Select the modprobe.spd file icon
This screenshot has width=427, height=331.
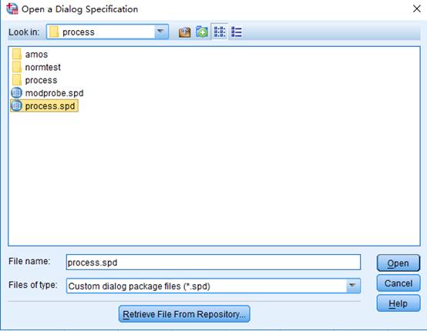pyautogui.click(x=16, y=93)
